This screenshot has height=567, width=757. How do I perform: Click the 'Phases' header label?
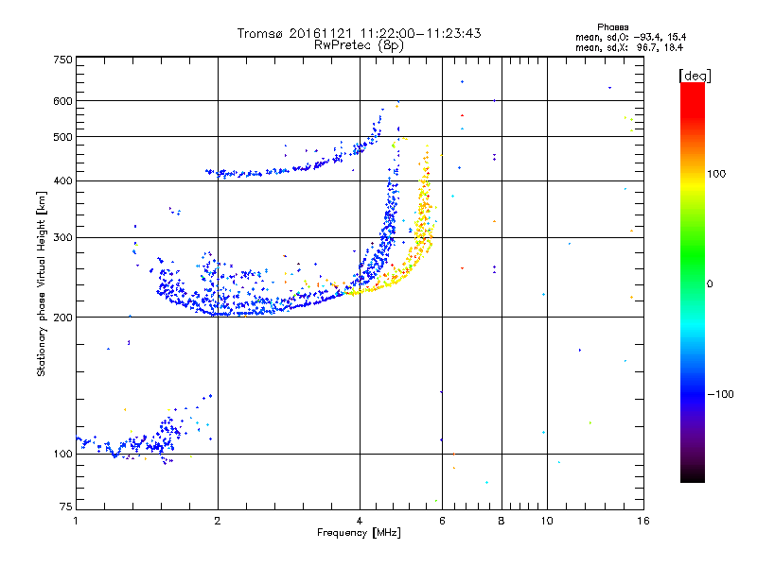pyautogui.click(x=612, y=27)
